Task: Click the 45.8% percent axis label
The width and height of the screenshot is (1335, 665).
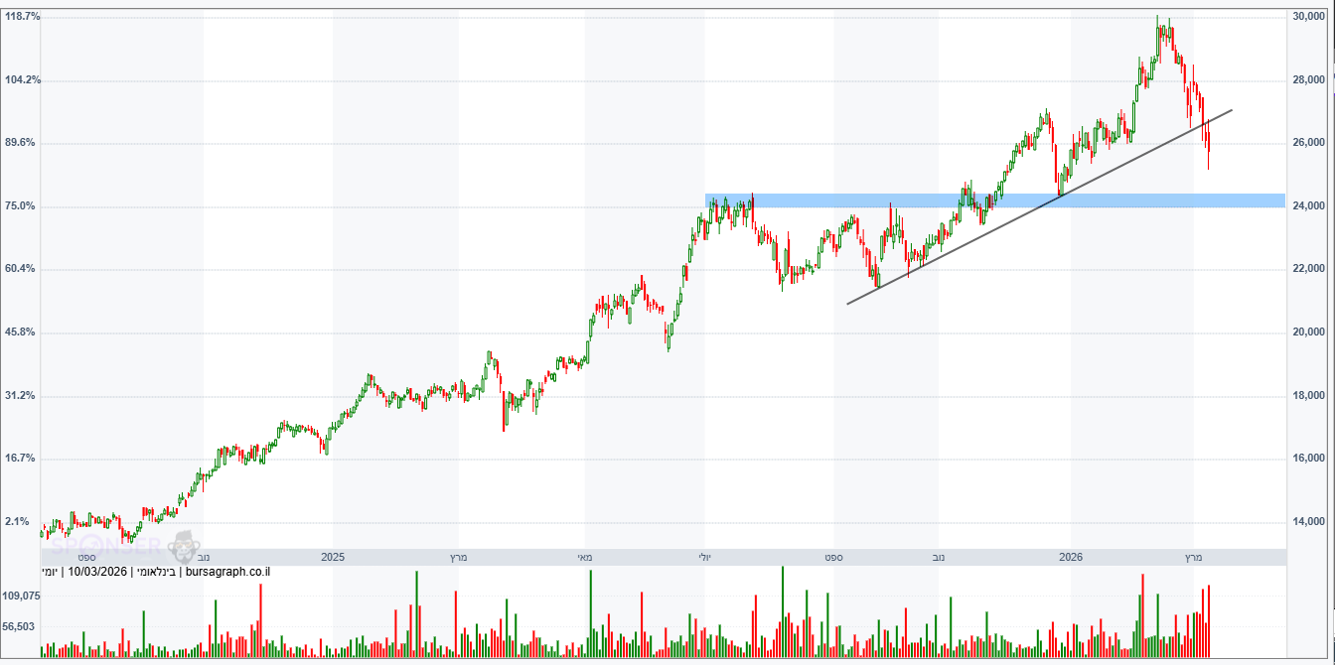Action: [x=22, y=332]
